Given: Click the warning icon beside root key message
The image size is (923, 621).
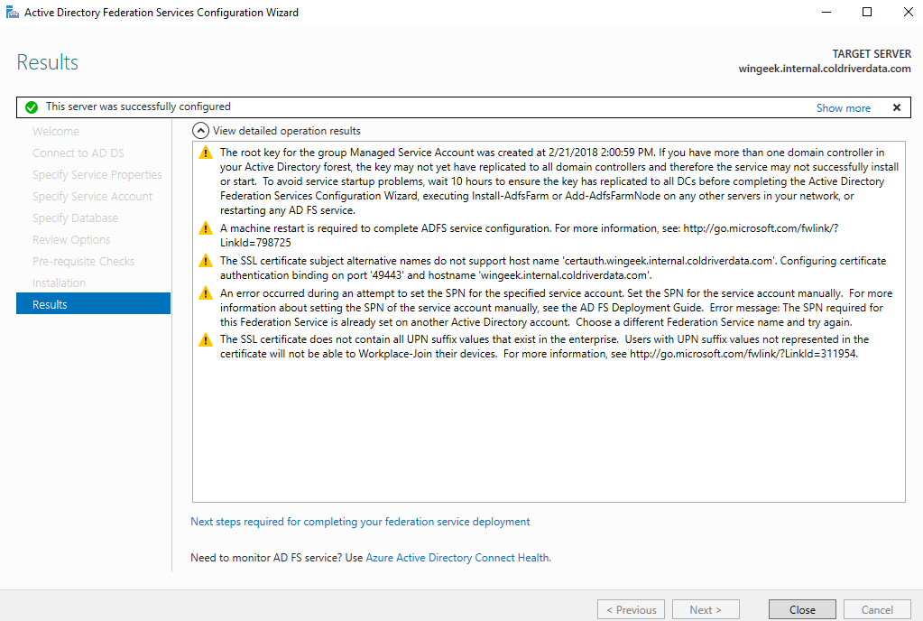Looking at the screenshot, I should tap(206, 153).
